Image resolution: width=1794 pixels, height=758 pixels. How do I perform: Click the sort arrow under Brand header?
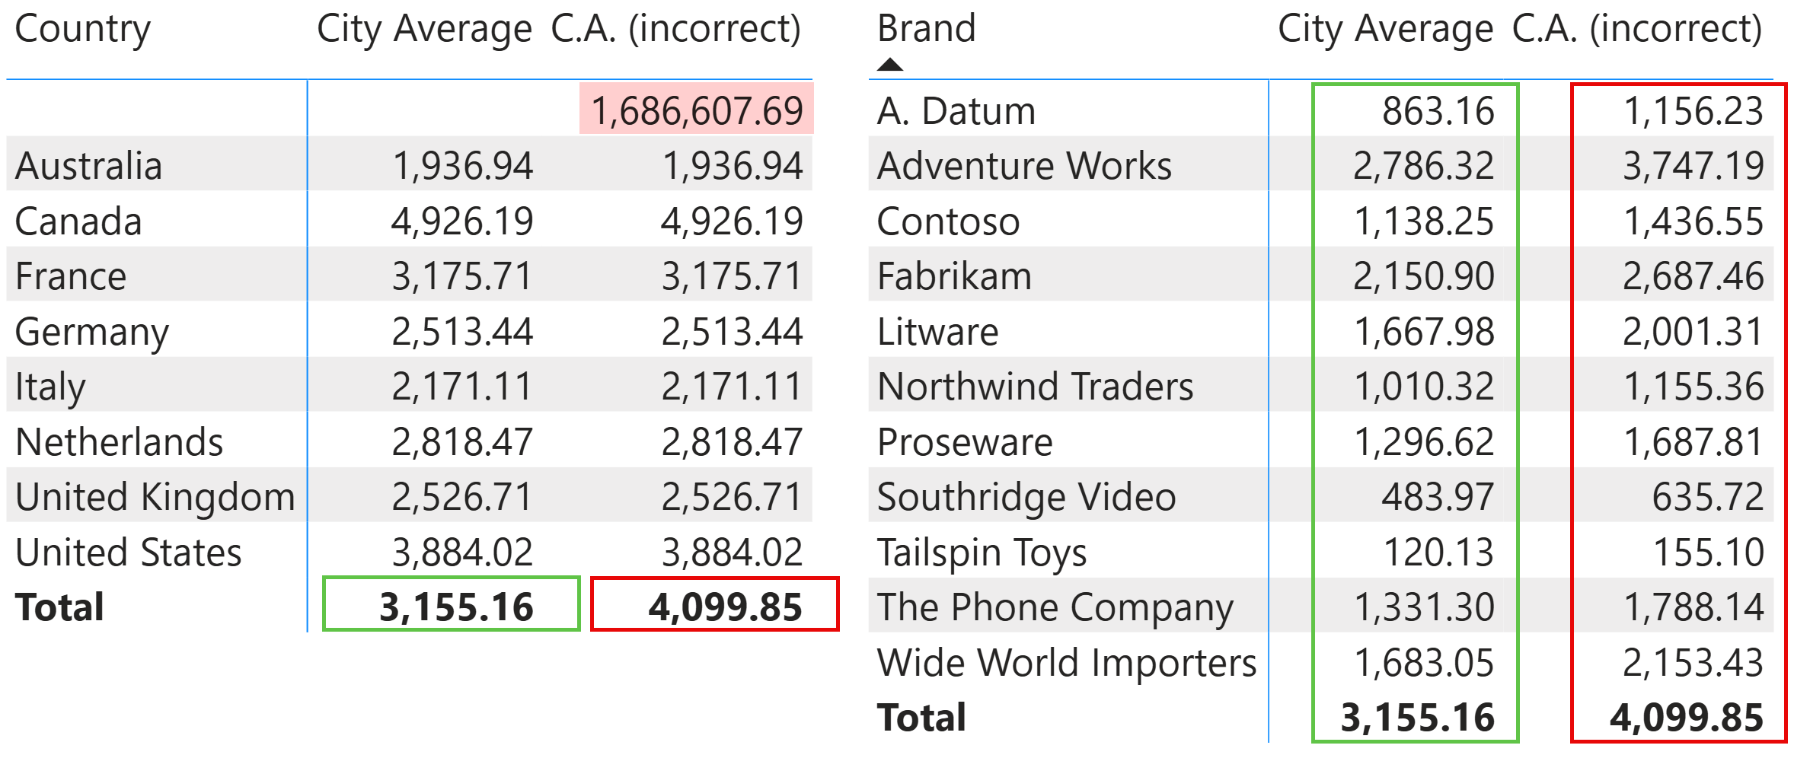889,65
